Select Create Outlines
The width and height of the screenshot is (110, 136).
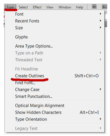click(x=59, y=76)
